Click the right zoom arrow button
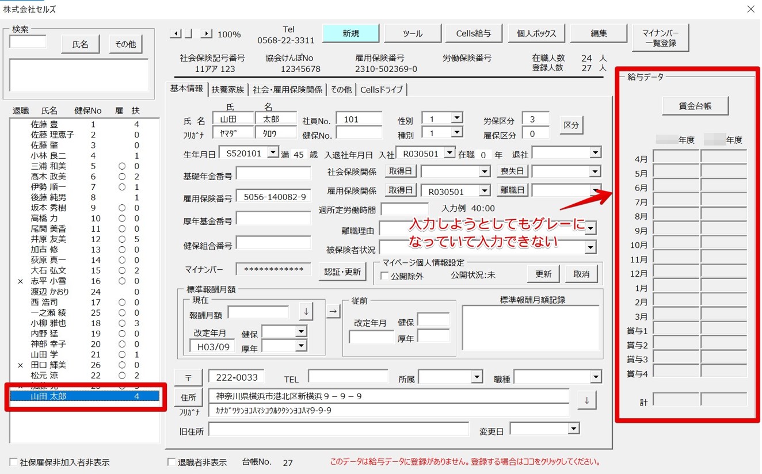 pos(206,34)
